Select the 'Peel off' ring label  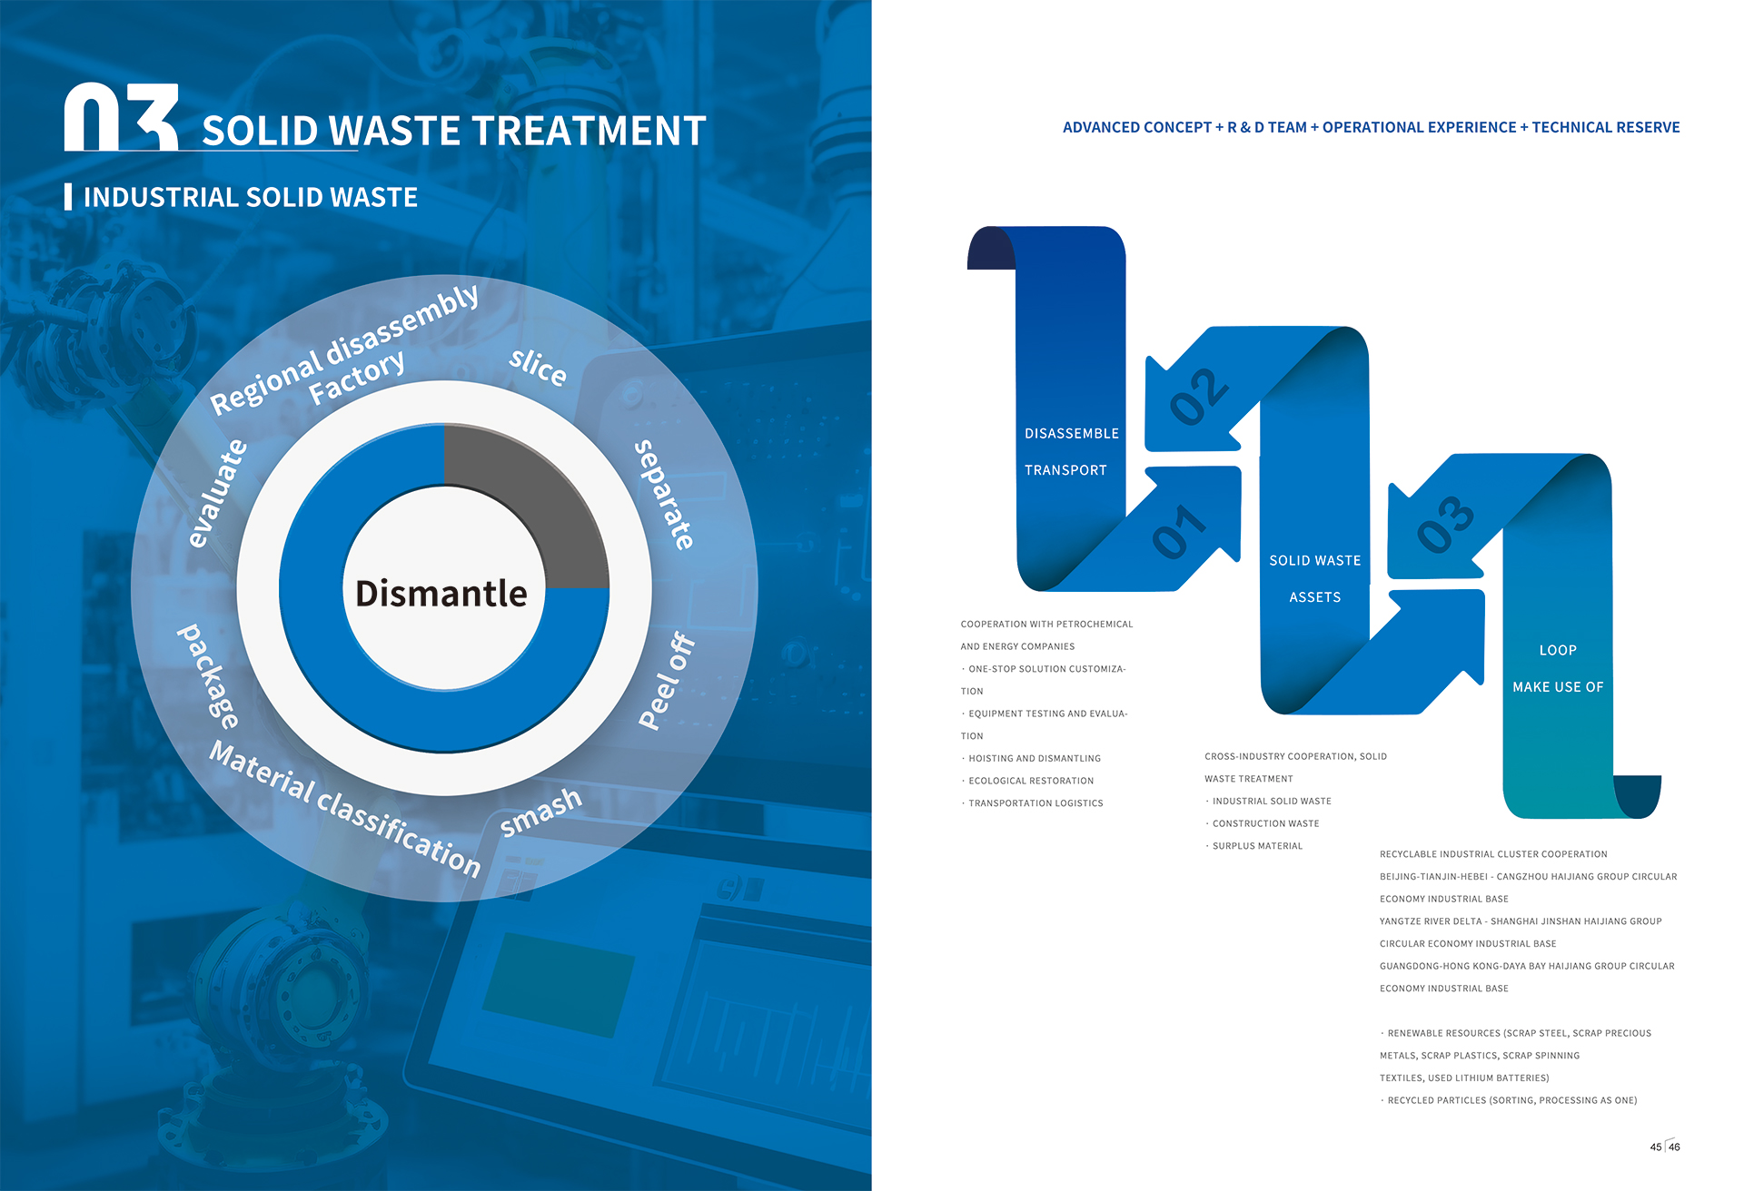tap(667, 681)
